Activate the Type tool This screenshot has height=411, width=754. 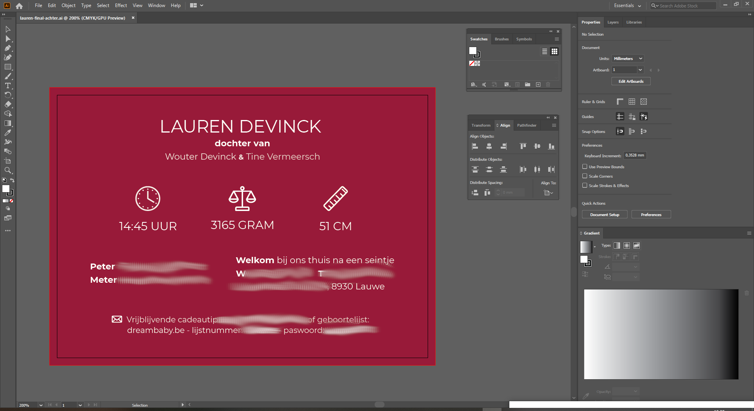(x=8, y=86)
